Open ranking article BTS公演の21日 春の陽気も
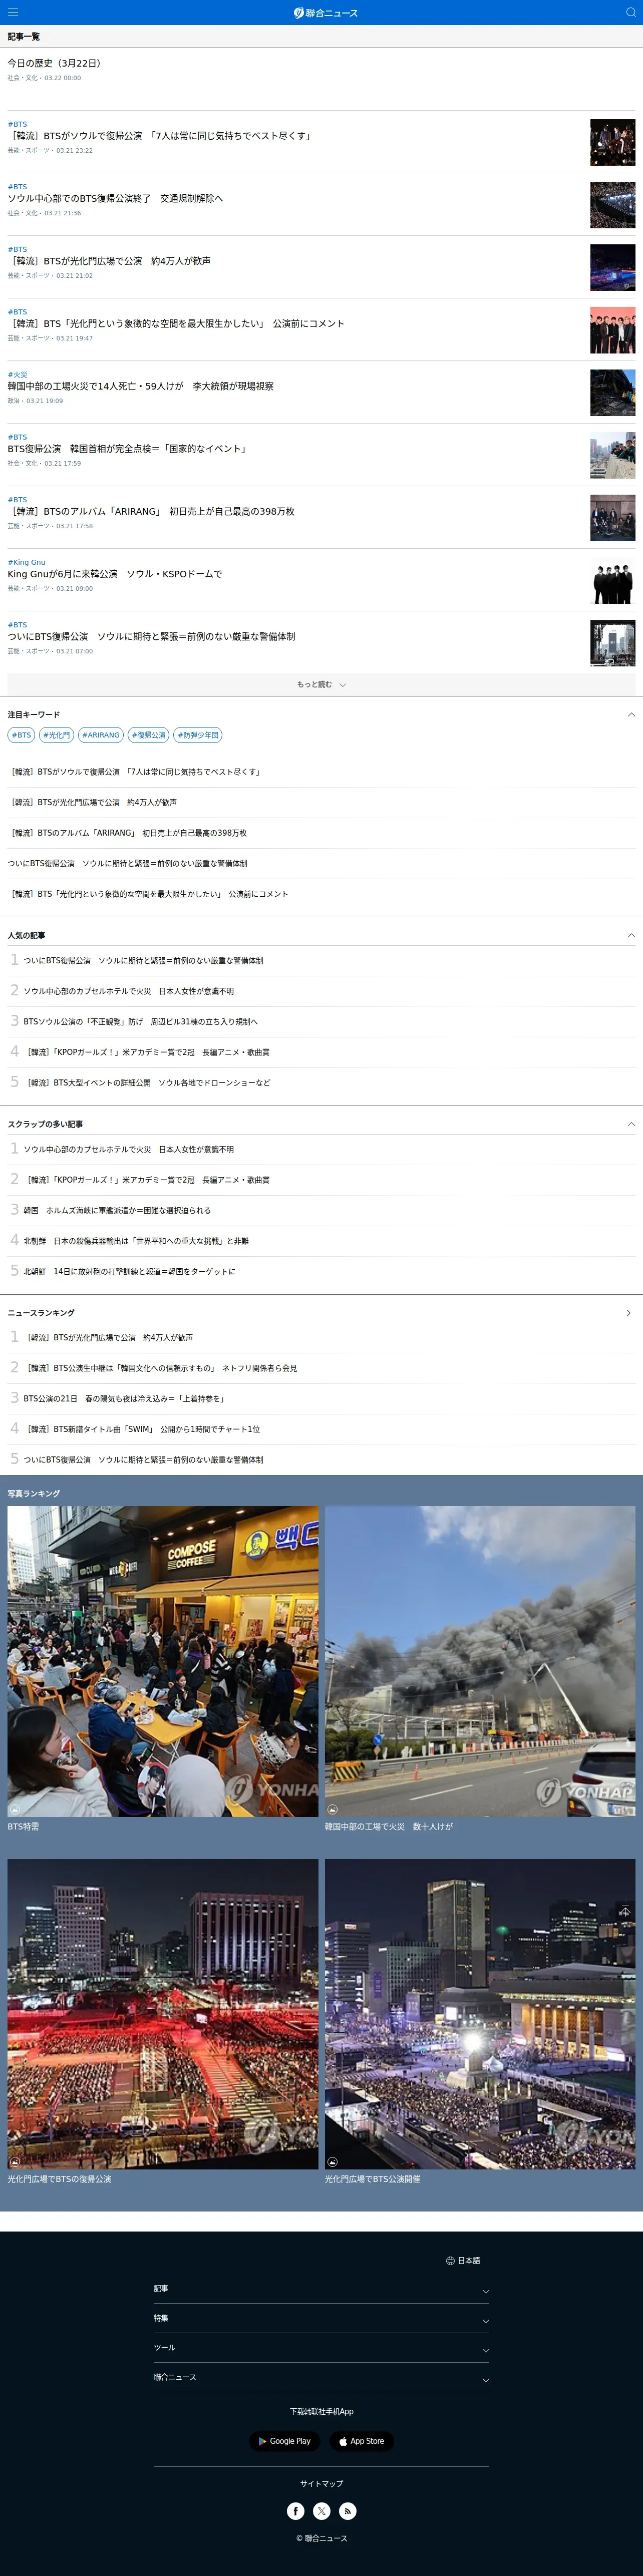 (x=124, y=1399)
